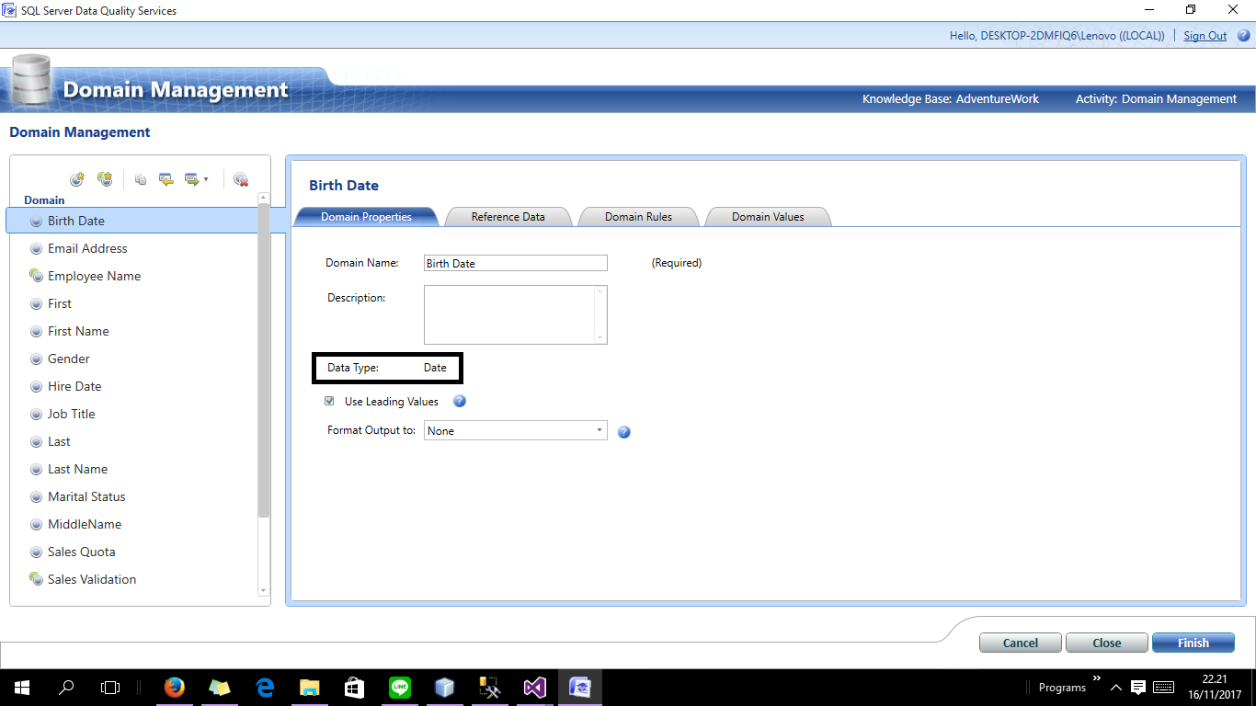Click into the Domain Name field
Screen dimensions: 1256x706
coord(516,263)
